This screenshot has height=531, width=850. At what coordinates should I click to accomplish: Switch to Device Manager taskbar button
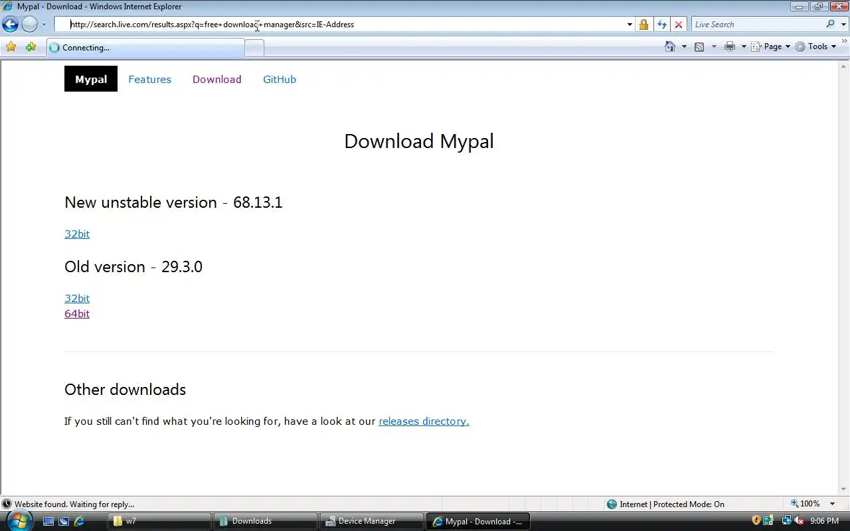(x=371, y=521)
